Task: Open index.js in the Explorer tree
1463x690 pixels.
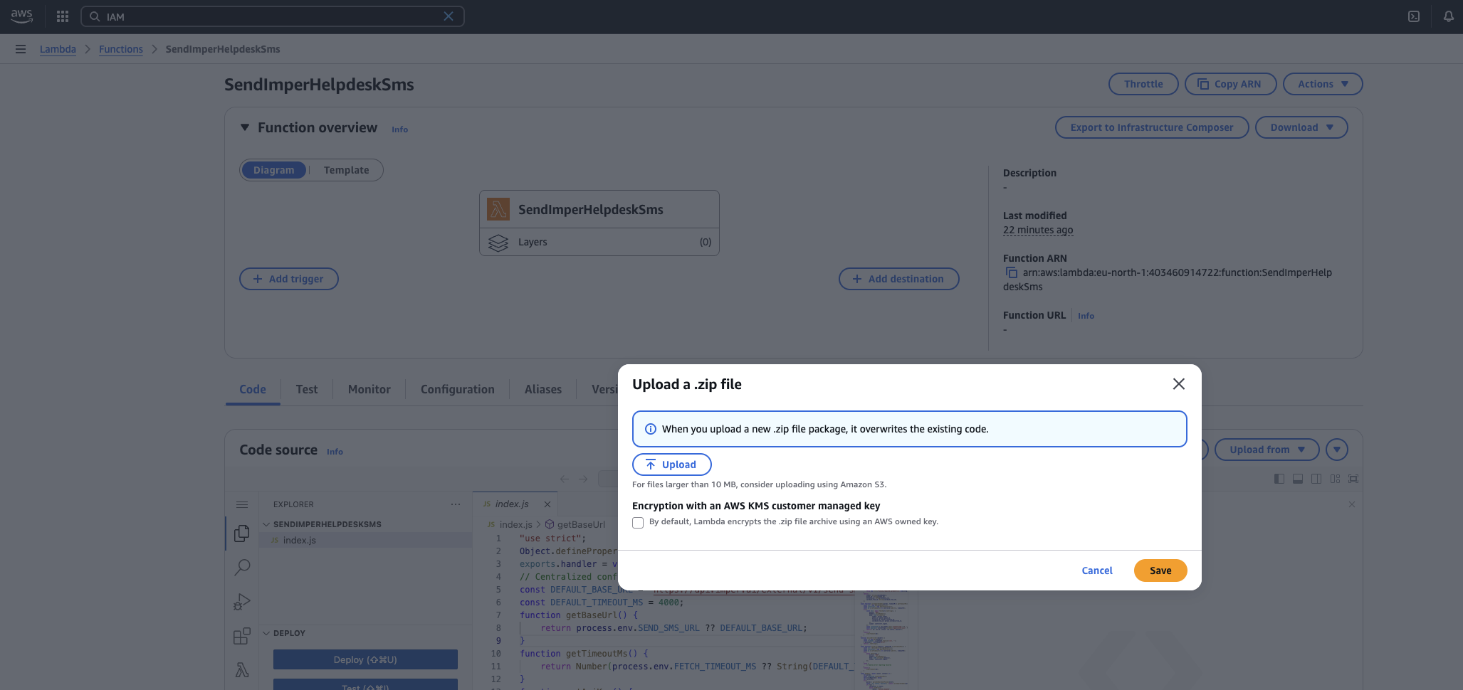Action: [365, 541]
